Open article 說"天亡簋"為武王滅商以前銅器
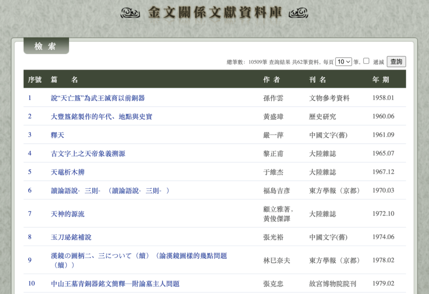 point(98,98)
